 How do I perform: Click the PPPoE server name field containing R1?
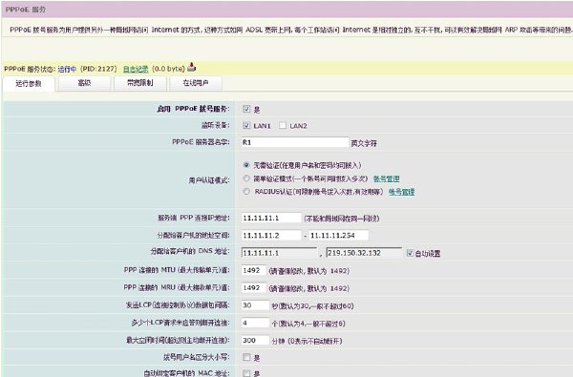point(295,142)
